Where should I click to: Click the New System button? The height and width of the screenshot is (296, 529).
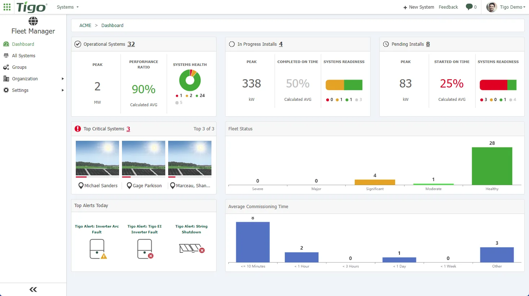point(419,7)
